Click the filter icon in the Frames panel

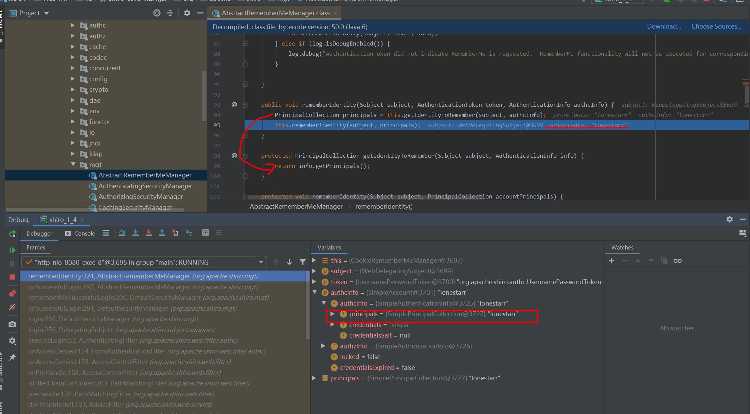coord(302,262)
